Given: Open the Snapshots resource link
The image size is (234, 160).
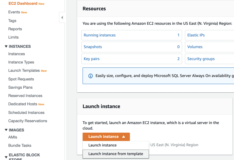Looking at the screenshot, I should click(x=93, y=47).
